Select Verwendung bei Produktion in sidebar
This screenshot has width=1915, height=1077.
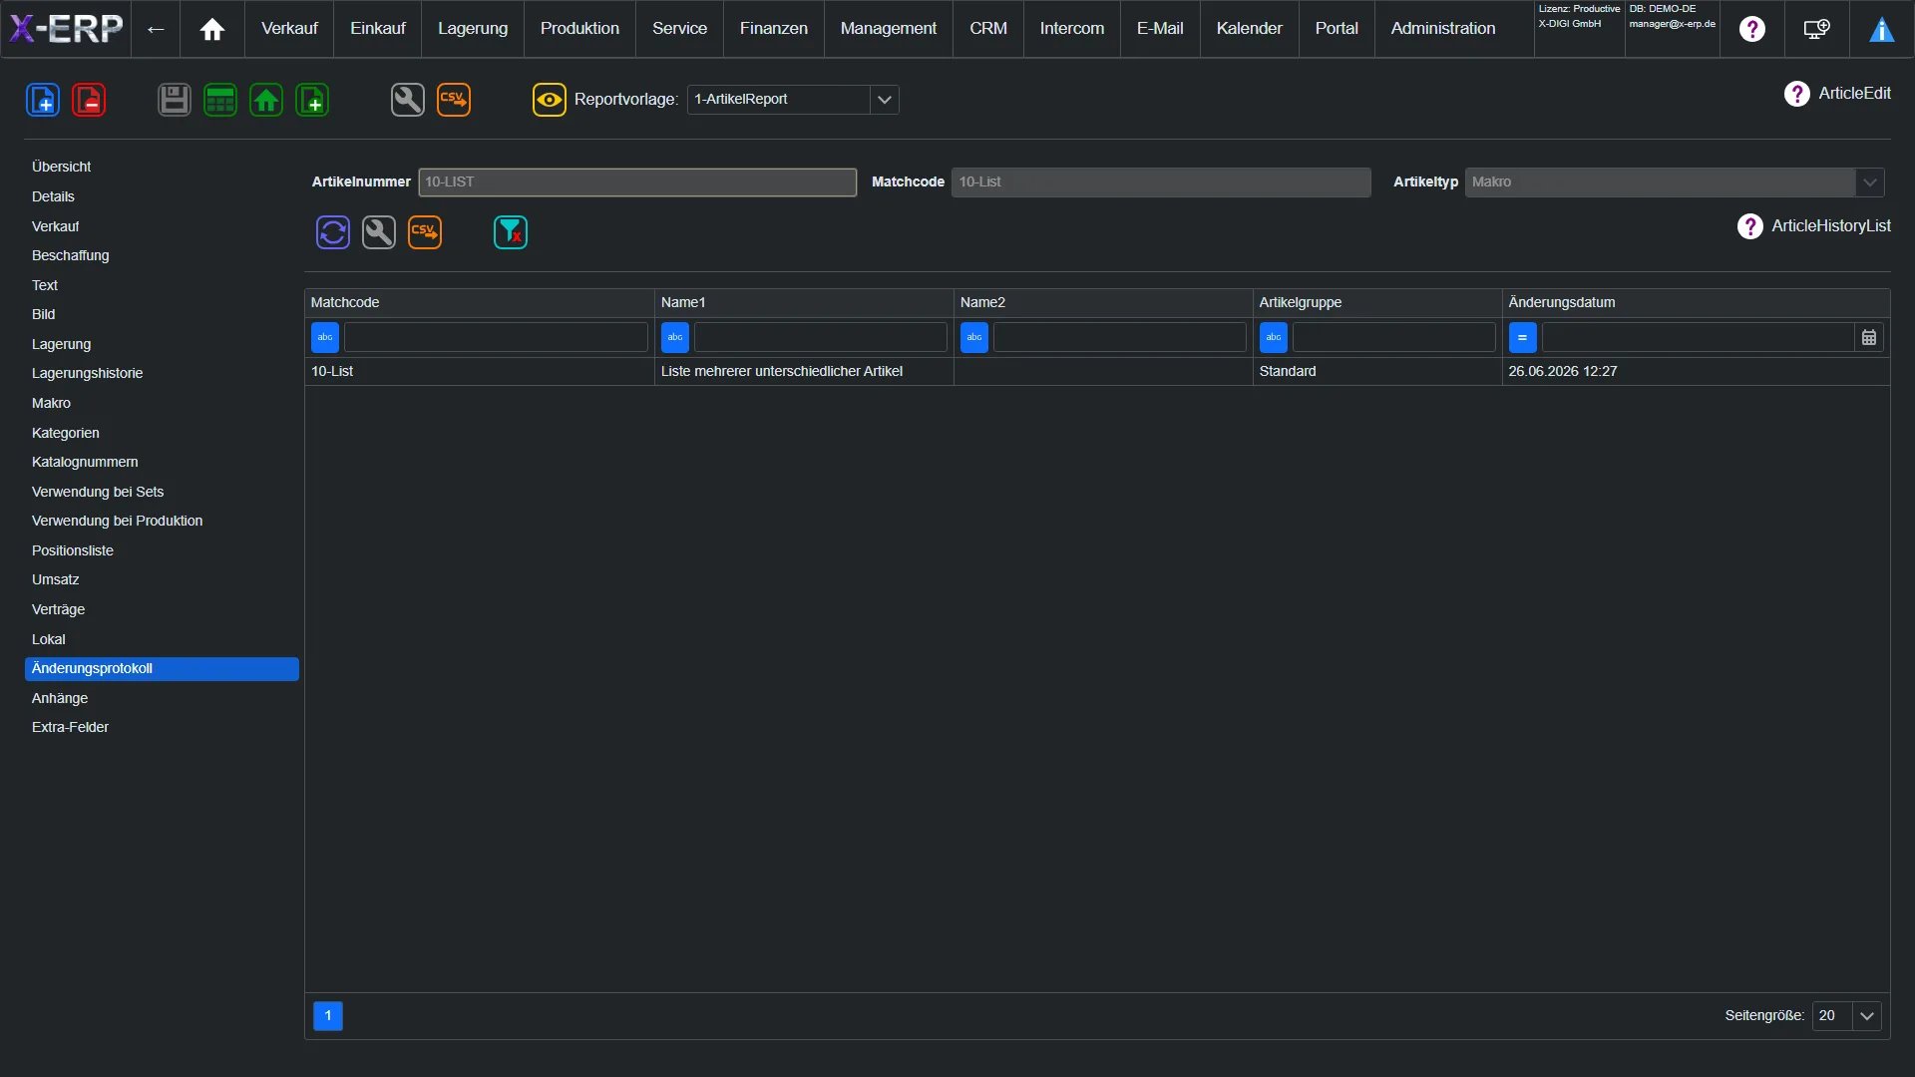tap(162, 522)
